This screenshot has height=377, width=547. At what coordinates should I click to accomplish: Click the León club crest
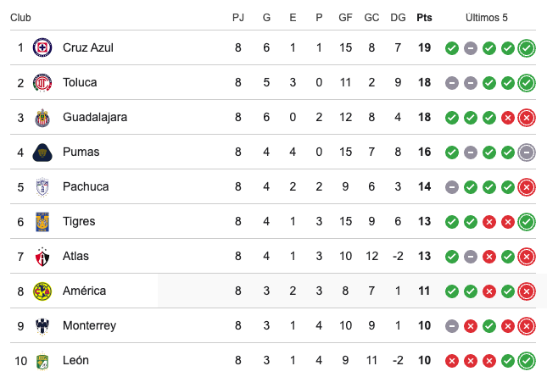(42, 360)
